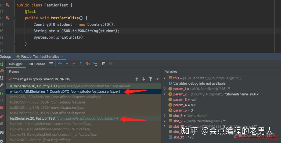The width and height of the screenshot is (281, 143).
Task: Select the toJSONString:661 frame
Action: point(84,113)
